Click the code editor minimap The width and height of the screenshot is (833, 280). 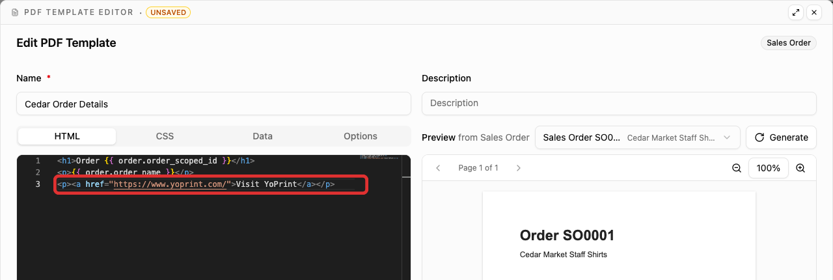379,158
